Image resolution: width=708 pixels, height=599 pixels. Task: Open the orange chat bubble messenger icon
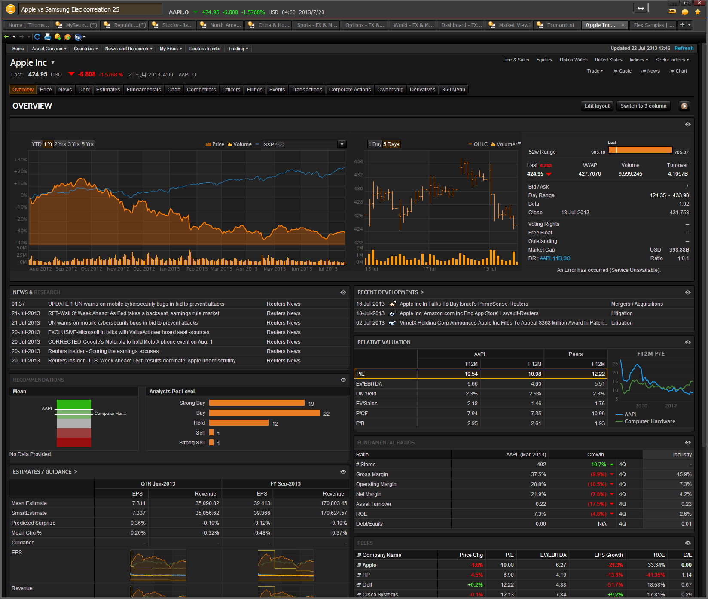pos(685,12)
